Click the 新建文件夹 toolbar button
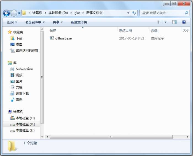 [79, 22]
